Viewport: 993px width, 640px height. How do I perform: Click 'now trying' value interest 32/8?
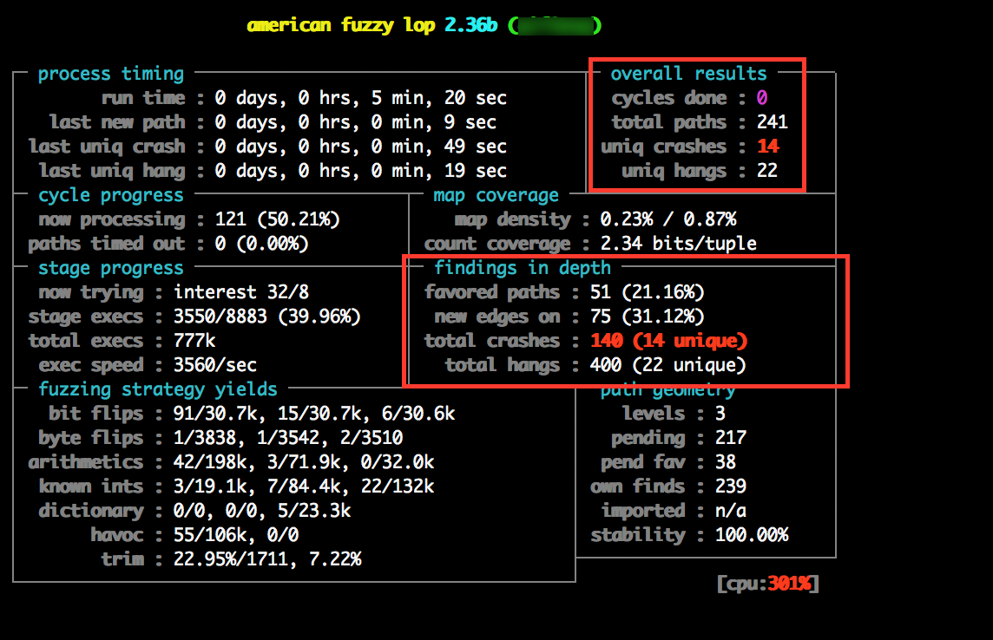coord(241,292)
